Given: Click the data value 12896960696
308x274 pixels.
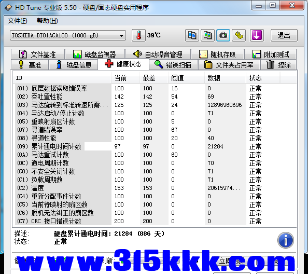Looking at the screenshot, I should click(225, 105).
